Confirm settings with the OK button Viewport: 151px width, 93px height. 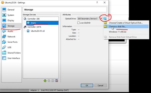(x=87, y=86)
